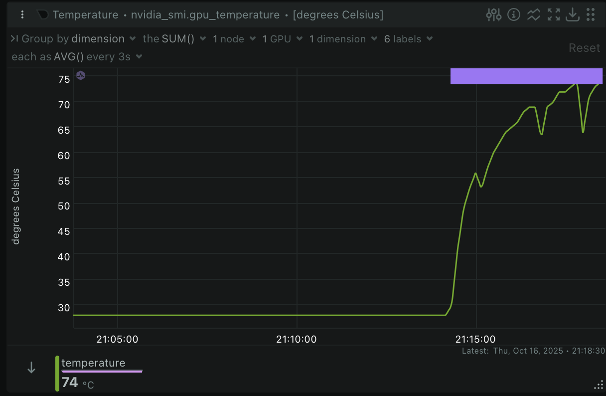Open the chart kebab menu
Viewport: 606px width, 396px height.
[22, 15]
